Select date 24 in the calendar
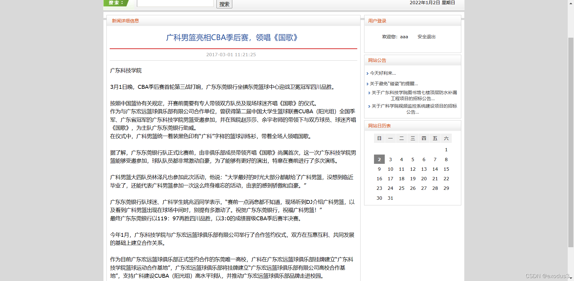574x281 pixels. (x=390, y=188)
